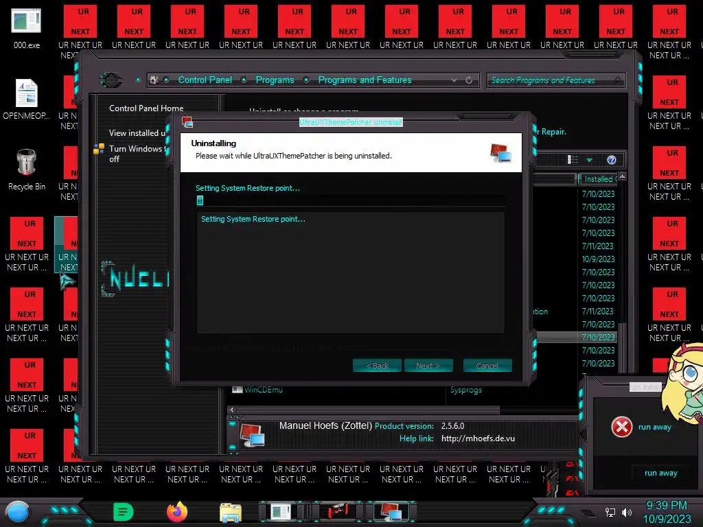Click the search magnifier icon

pyautogui.click(x=618, y=80)
